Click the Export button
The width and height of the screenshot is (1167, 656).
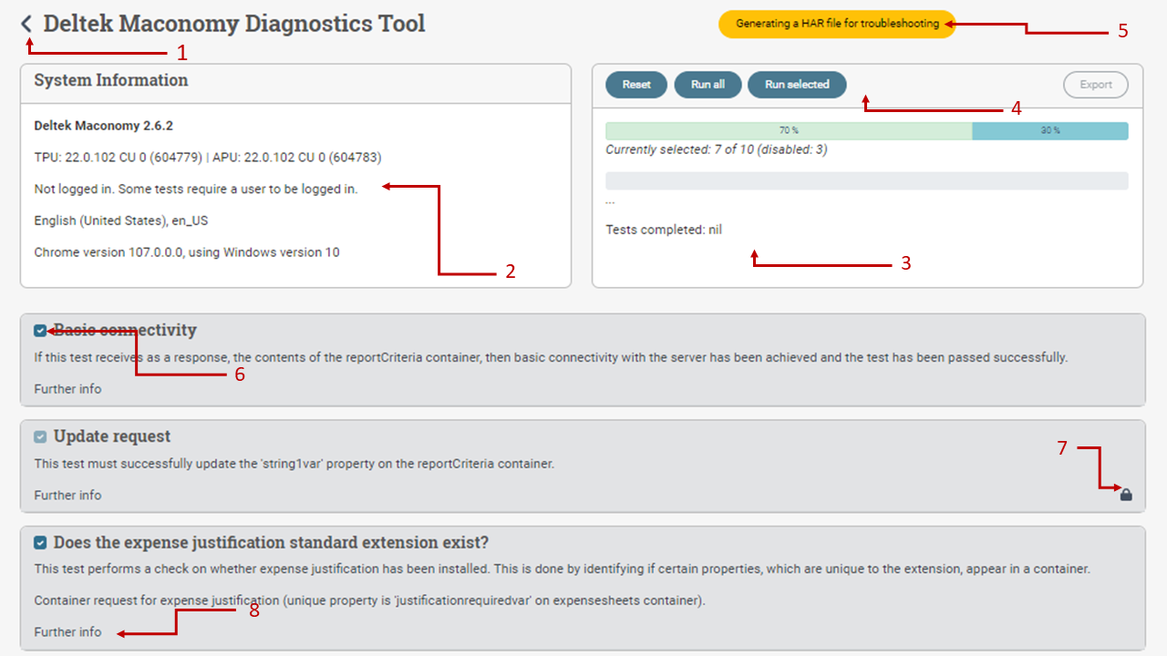1096,85
